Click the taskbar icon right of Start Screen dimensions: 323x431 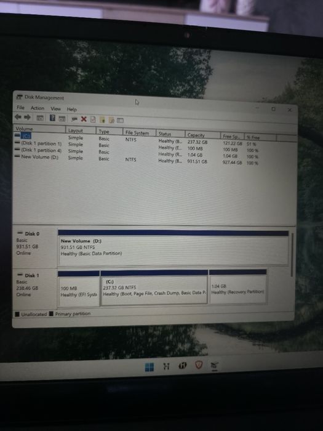166,366
